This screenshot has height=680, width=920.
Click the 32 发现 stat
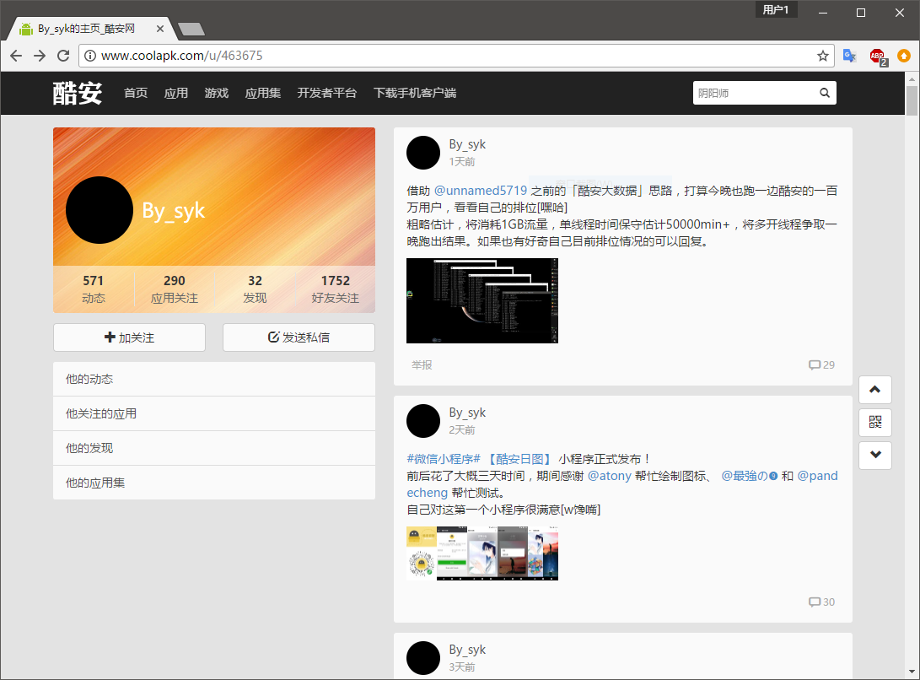255,289
